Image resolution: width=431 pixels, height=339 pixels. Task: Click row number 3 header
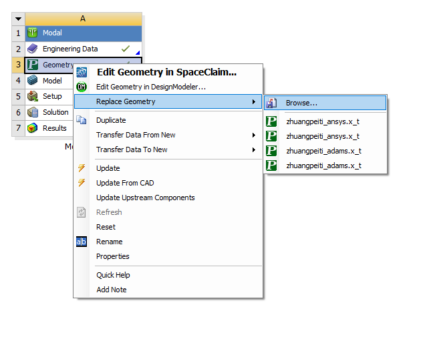tap(19, 65)
